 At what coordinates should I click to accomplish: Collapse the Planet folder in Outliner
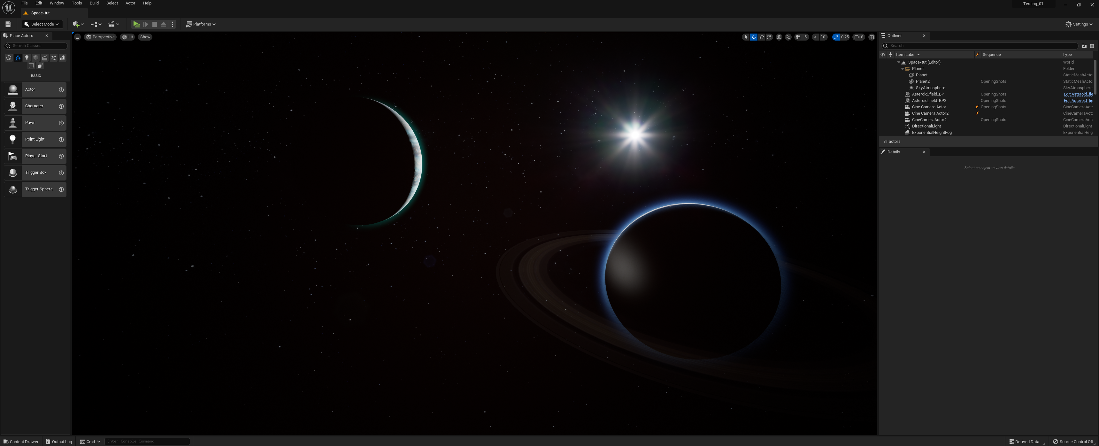tap(902, 69)
